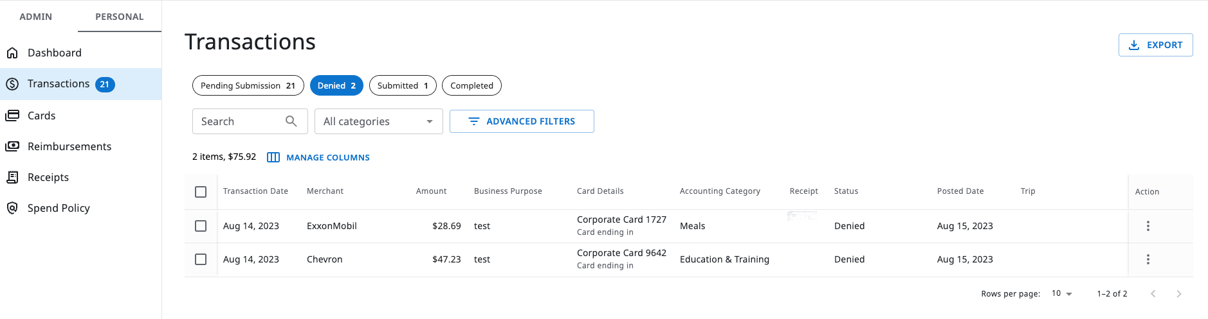Click the Reimbursements icon in sidebar
The image size is (1208, 319).
tap(12, 146)
